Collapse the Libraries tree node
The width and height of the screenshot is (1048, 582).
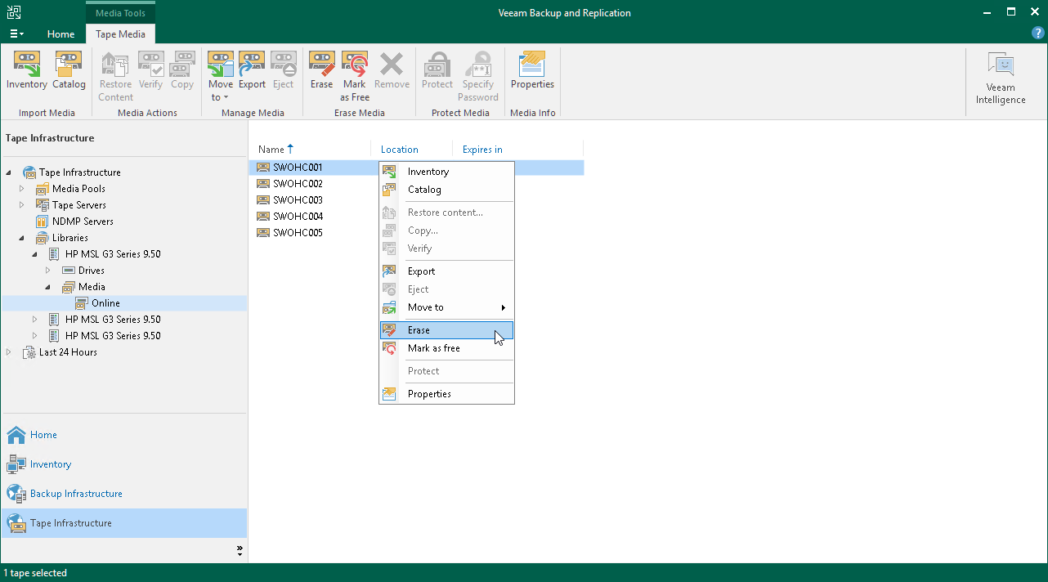(x=22, y=238)
